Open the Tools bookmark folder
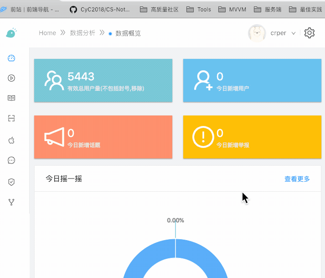 [199, 10]
